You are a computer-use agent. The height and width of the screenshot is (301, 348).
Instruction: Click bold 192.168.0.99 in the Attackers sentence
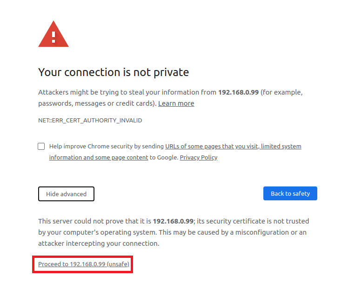238,92
